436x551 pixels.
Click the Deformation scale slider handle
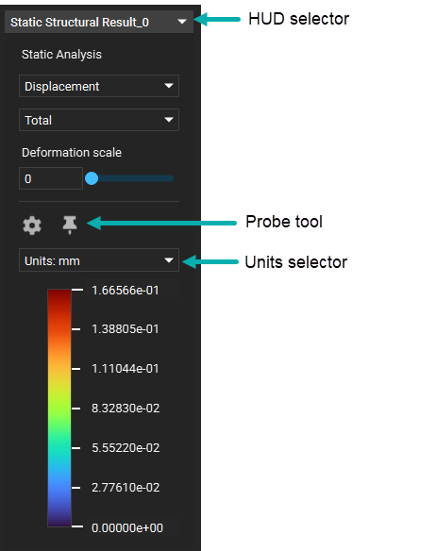coord(92,178)
